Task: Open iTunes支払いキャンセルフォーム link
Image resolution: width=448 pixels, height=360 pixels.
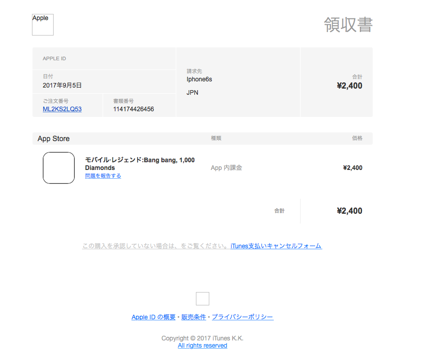Action: pos(276,246)
